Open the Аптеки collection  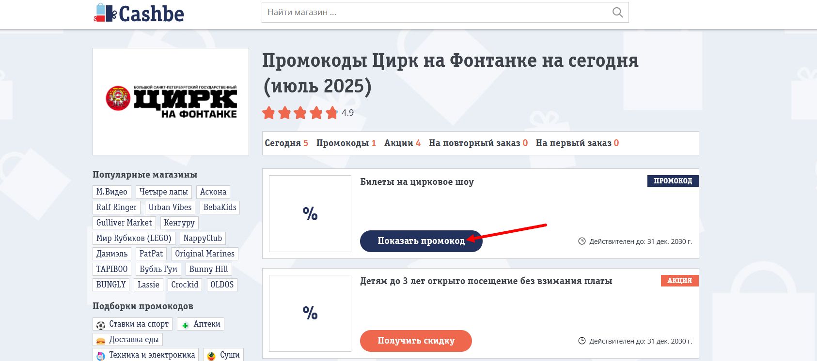tap(201, 324)
